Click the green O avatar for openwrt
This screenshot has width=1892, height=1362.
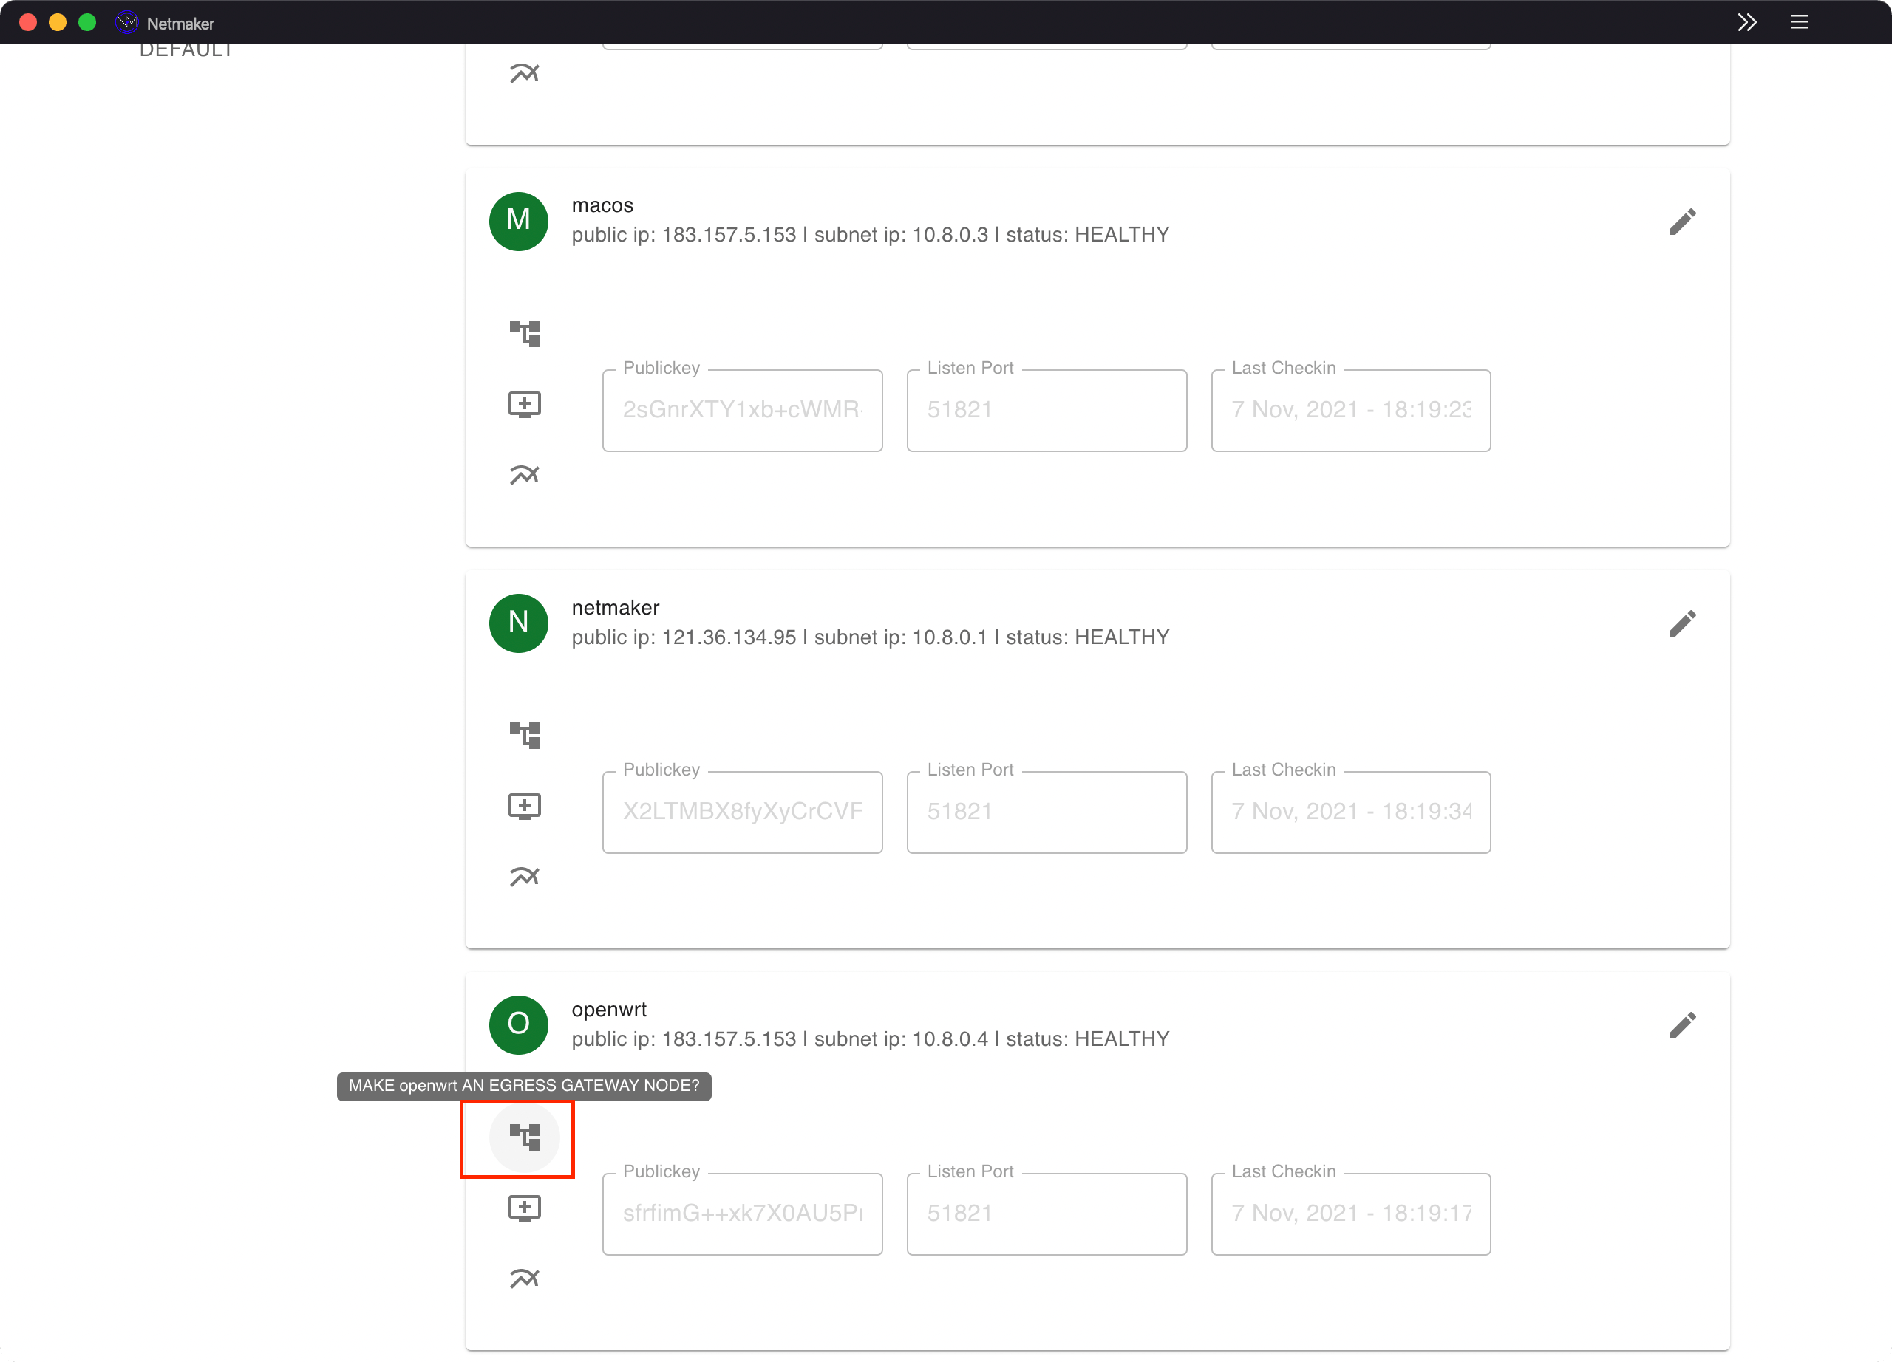click(518, 1024)
